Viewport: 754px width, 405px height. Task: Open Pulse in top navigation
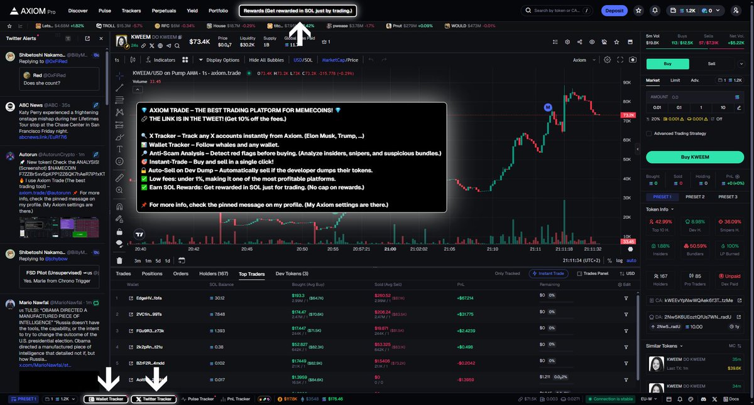point(105,10)
